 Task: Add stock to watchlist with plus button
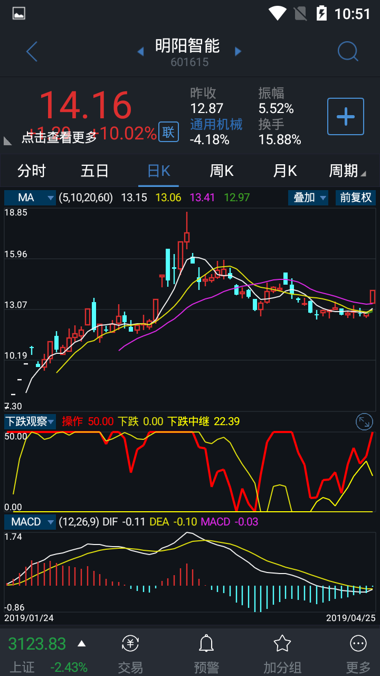[x=346, y=116]
